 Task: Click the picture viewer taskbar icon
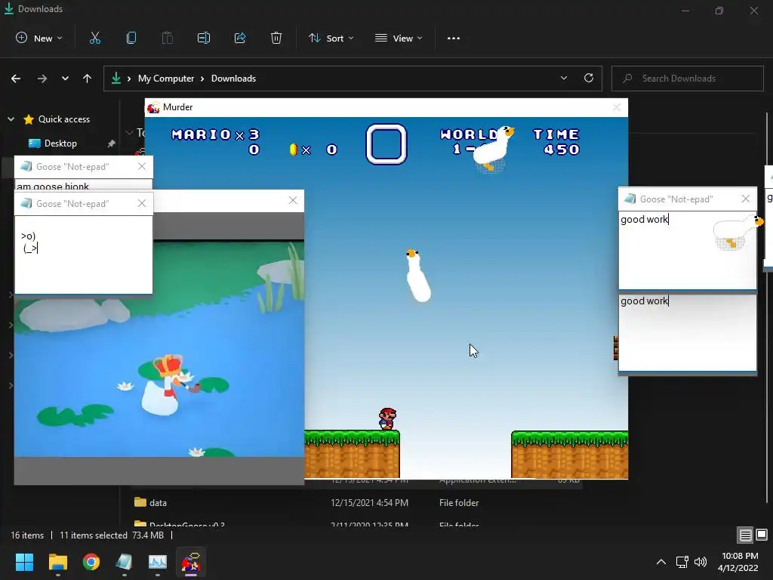[x=158, y=562]
